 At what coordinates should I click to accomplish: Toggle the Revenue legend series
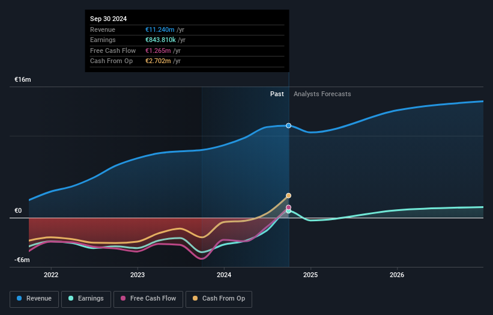(34, 299)
